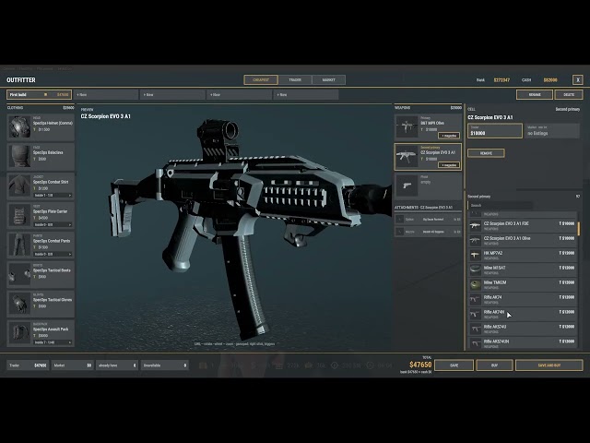
Task: Click the Optics attachment slot icon
Action: (x=399, y=220)
